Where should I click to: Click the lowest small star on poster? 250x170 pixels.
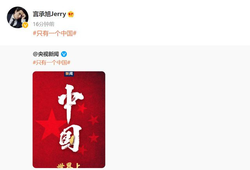click(x=82, y=150)
